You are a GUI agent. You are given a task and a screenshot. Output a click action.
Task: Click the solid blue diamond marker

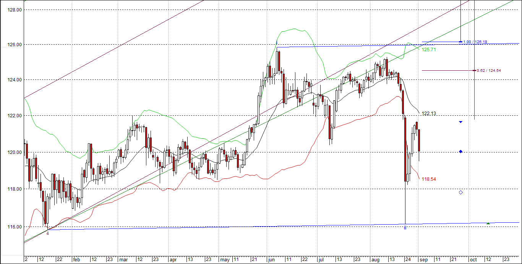[461, 151]
